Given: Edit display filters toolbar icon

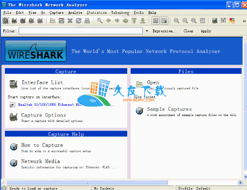Looking at the screenshot, I should (x=223, y=21).
